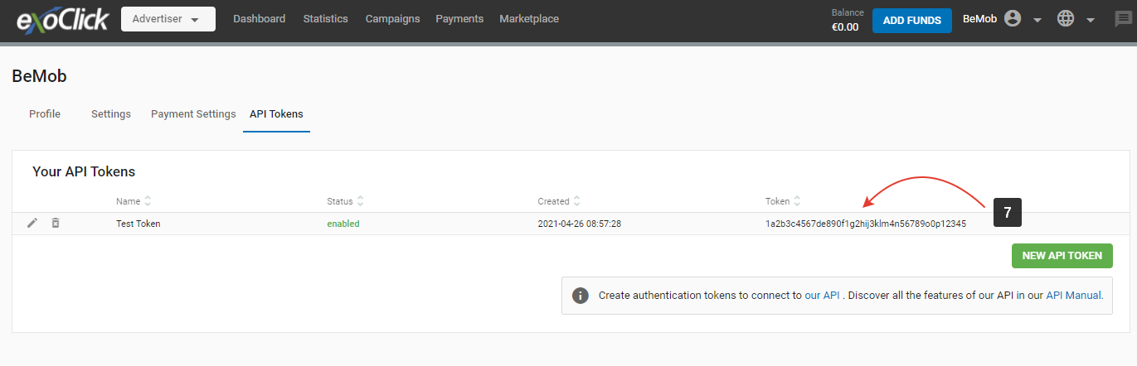Click the globe language icon
This screenshot has width=1137, height=366.
click(1066, 19)
